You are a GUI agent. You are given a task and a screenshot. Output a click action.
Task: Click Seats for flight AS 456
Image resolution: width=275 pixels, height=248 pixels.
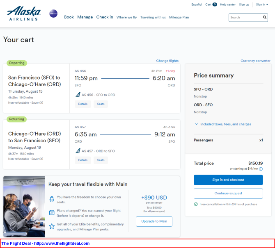(101, 104)
